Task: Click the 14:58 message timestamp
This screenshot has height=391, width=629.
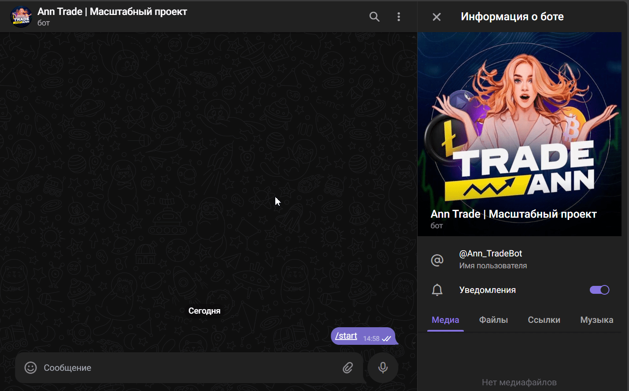Action: 371,339
